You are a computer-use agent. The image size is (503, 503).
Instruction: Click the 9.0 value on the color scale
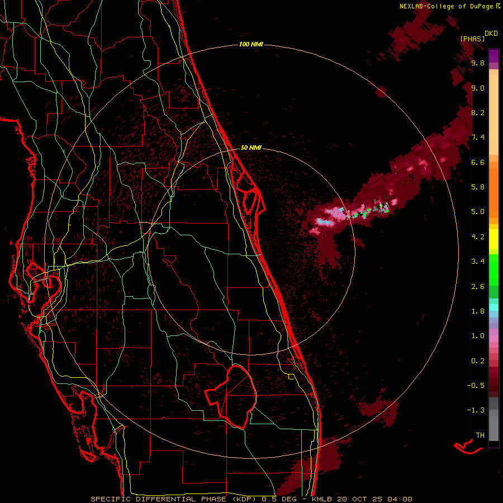click(x=478, y=88)
